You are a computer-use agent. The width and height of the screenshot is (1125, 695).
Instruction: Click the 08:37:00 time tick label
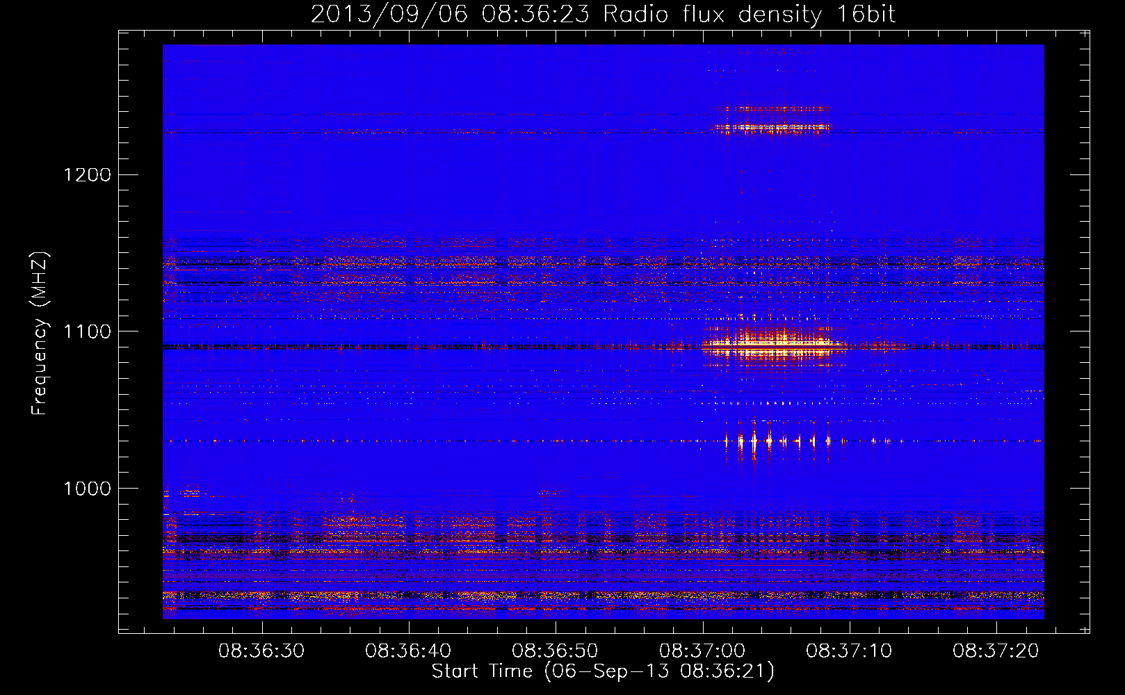tap(702, 651)
